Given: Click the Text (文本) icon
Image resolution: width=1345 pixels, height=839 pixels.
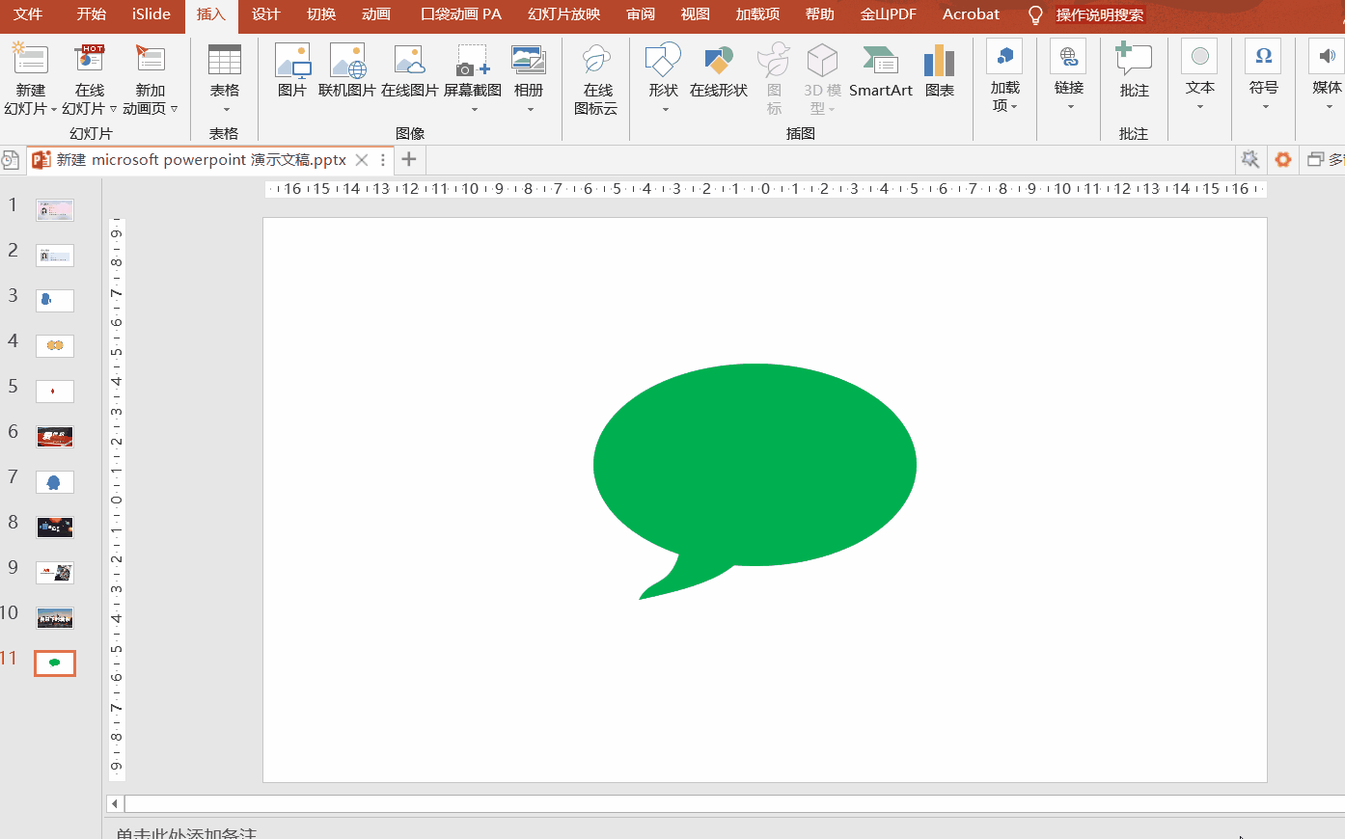Looking at the screenshot, I should click(1199, 57).
